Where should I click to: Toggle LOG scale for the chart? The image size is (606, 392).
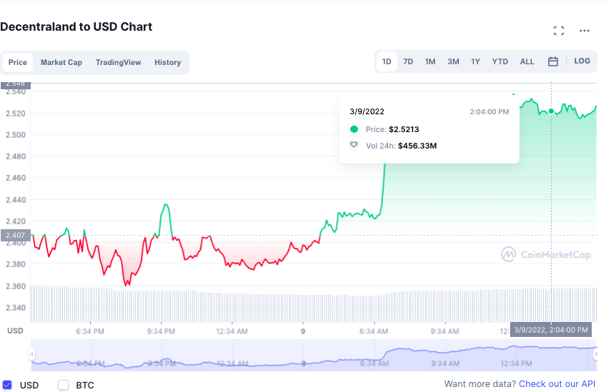click(x=582, y=61)
